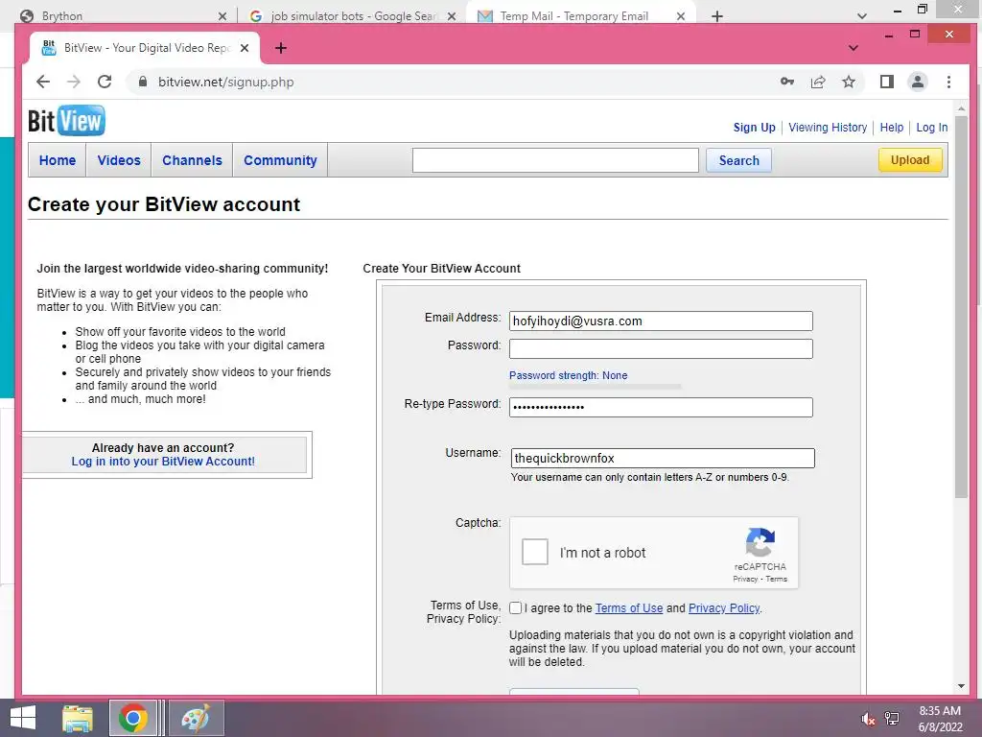Check the I'm not a robot box
The height and width of the screenshot is (737, 982).
click(535, 552)
